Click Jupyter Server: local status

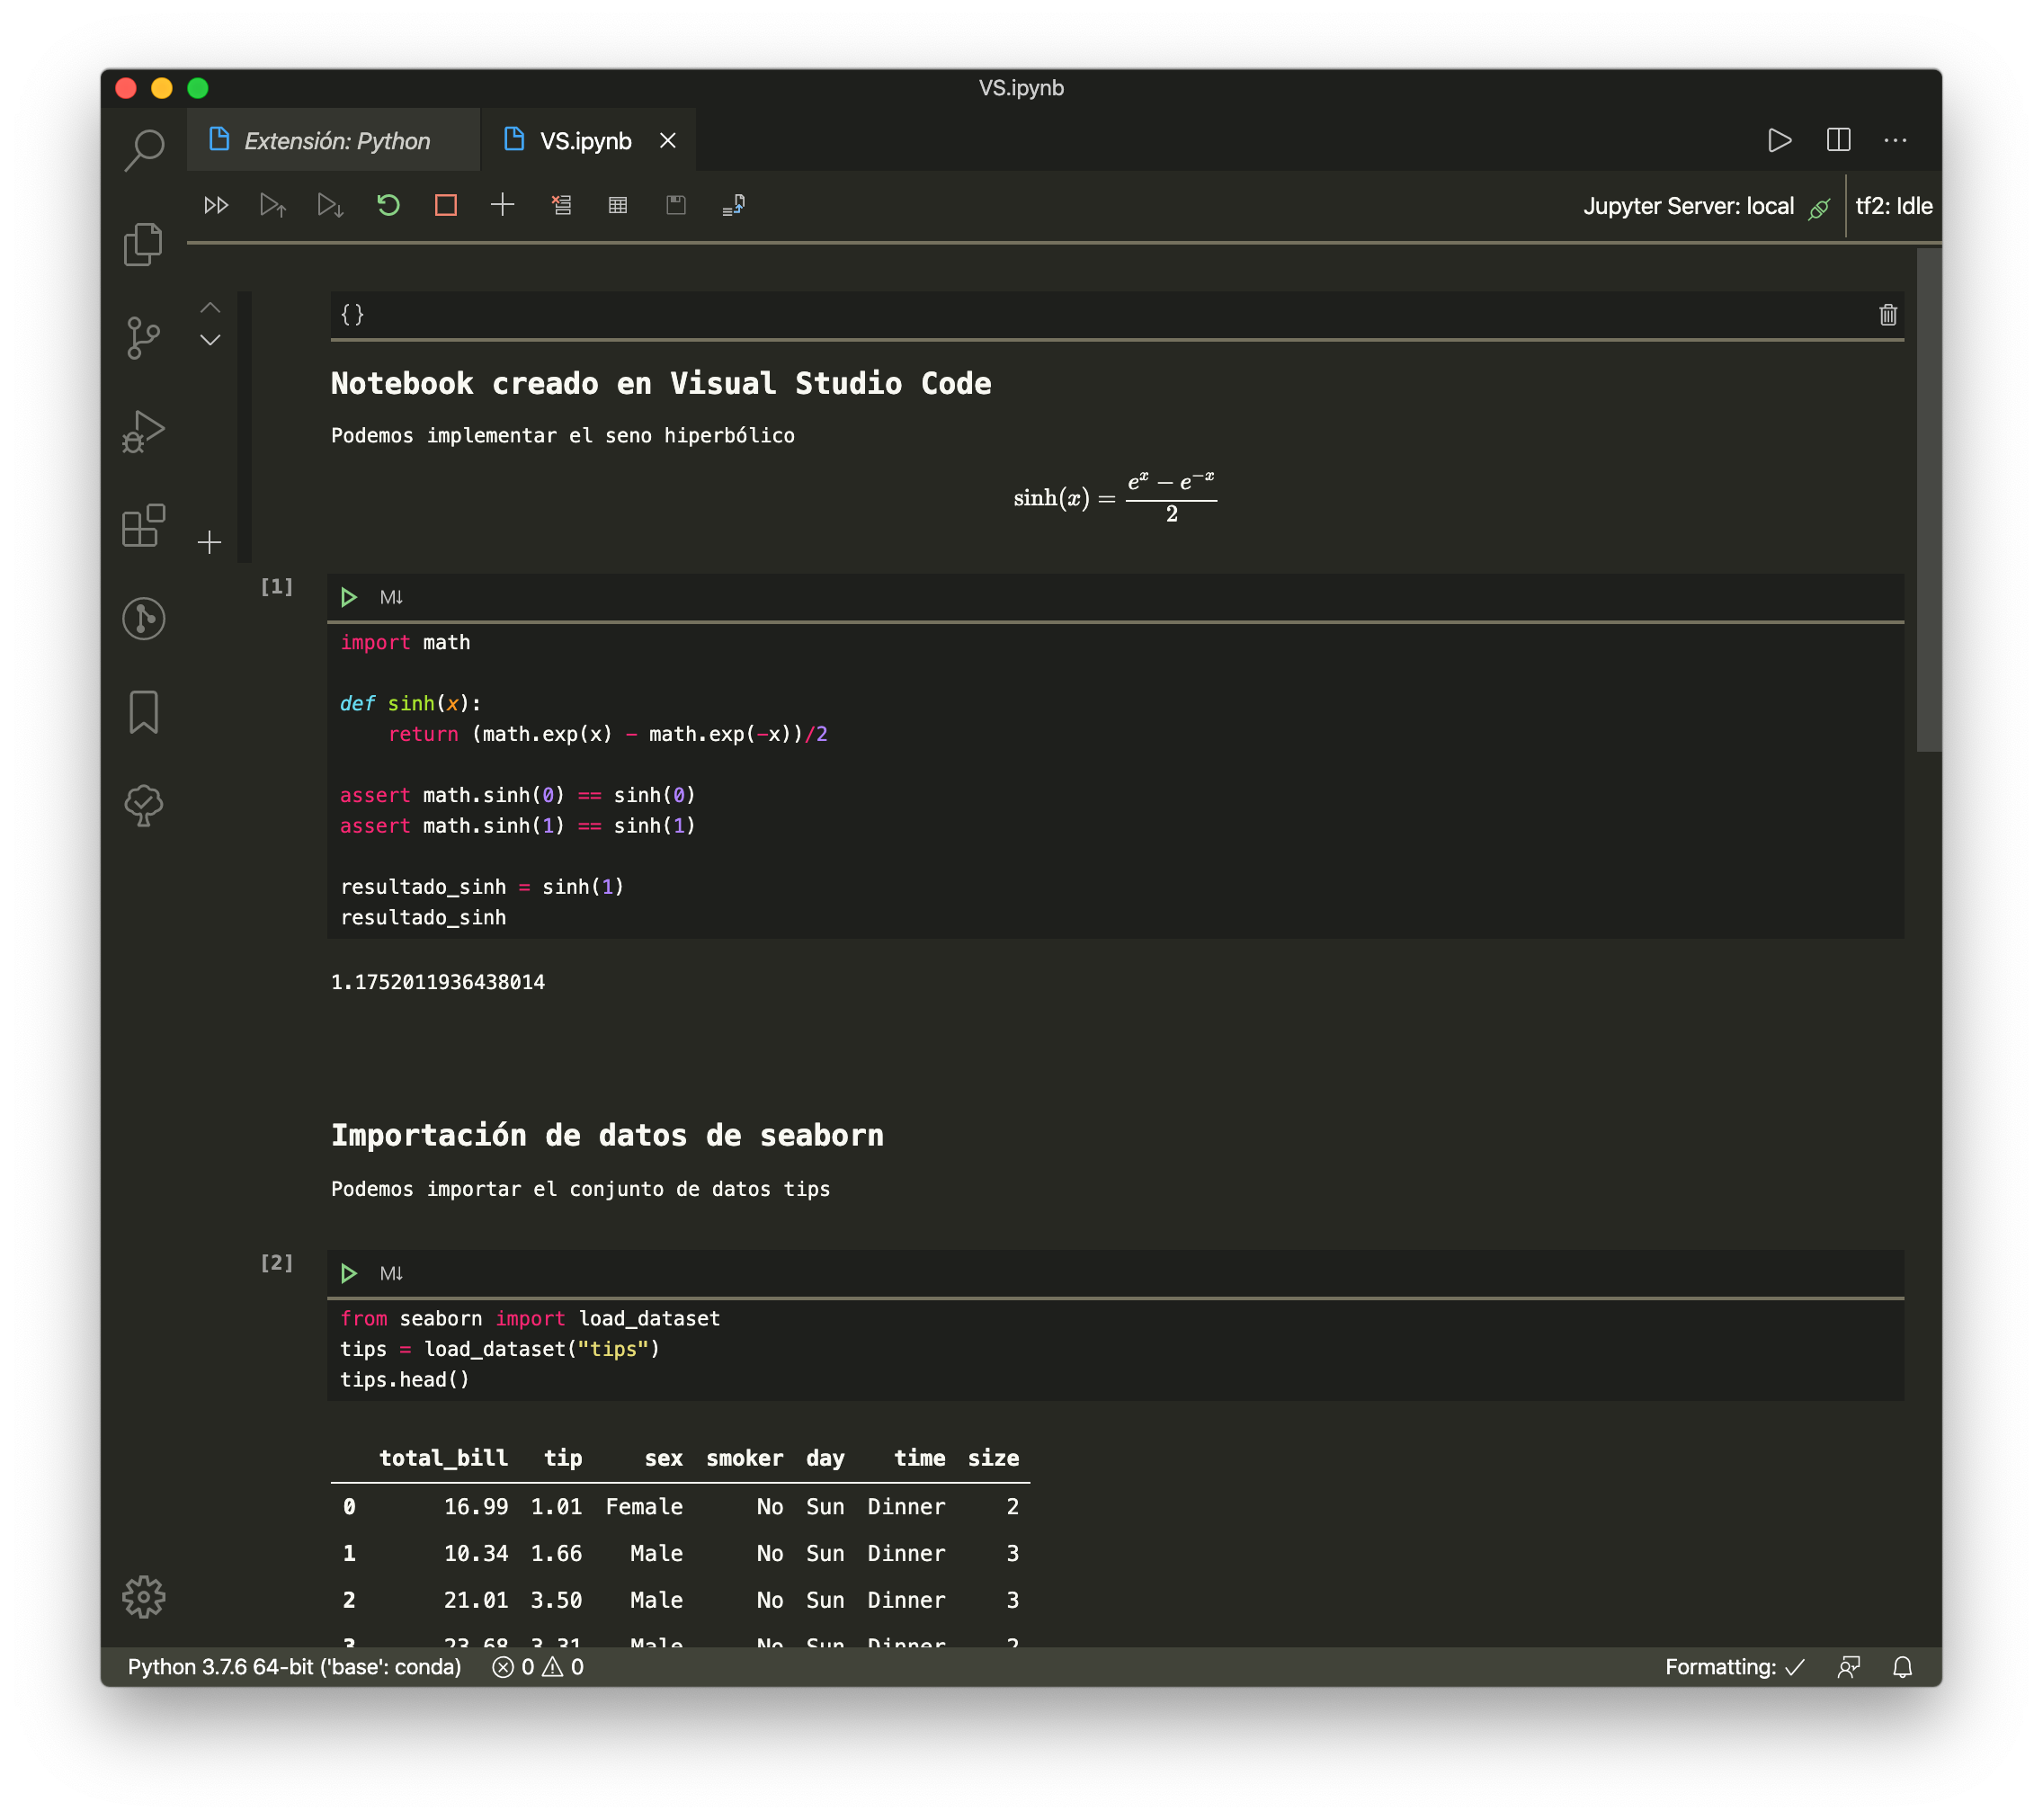click(x=1706, y=206)
